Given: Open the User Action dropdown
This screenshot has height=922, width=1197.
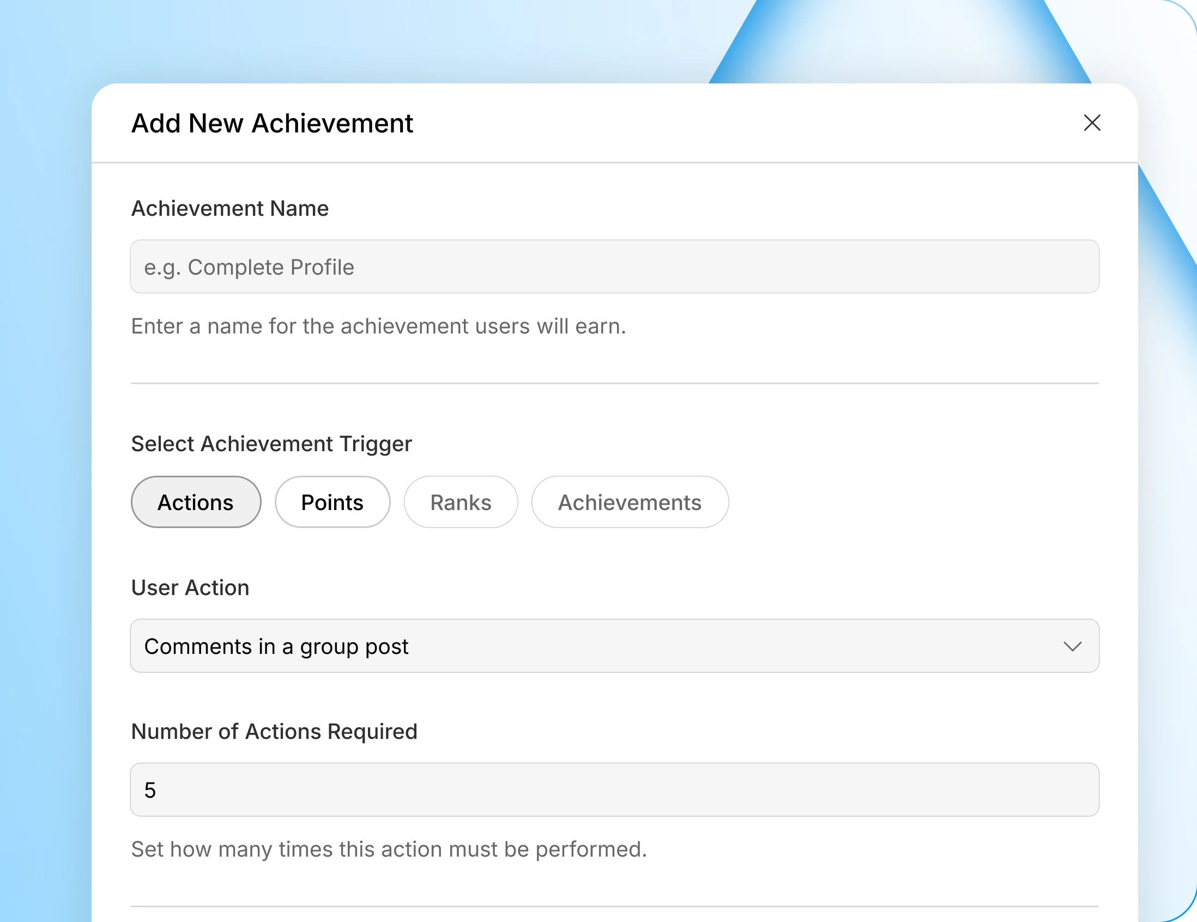Looking at the screenshot, I should tap(614, 646).
